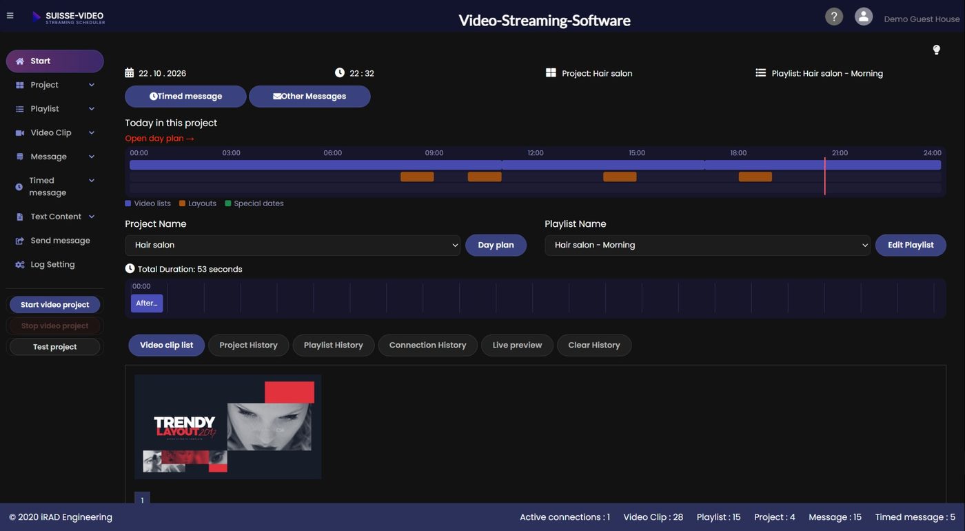This screenshot has width=965, height=531.
Task: Click the Timed message button
Action: point(185,97)
